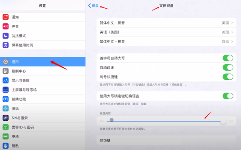
Task: Click the 美国 value on 简体中文 row
Action: pyautogui.click(x=226, y=23)
